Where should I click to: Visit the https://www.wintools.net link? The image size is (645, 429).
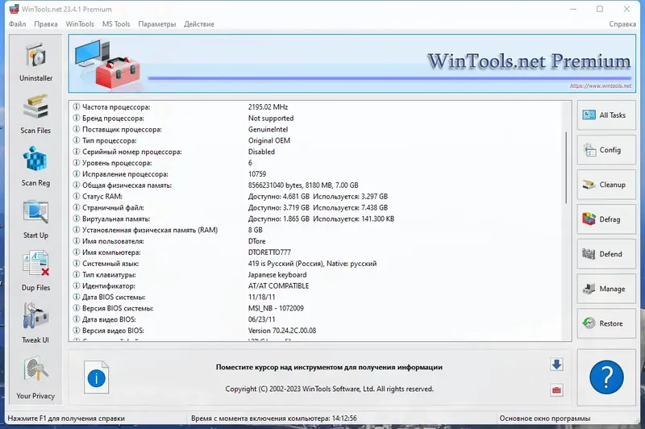(x=601, y=85)
